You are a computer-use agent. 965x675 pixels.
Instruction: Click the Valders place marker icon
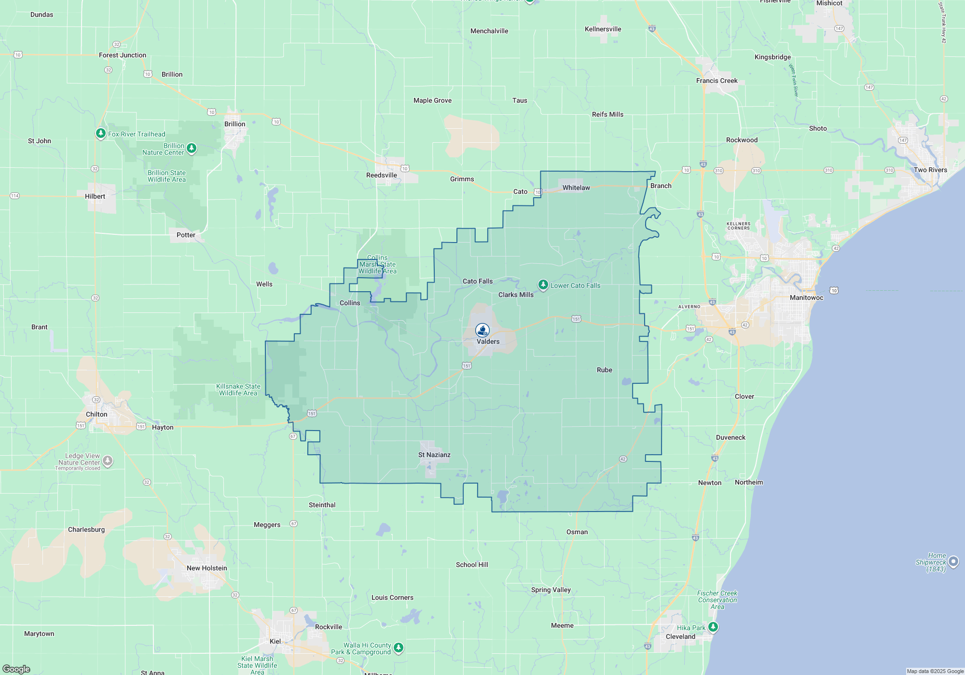coord(482,331)
